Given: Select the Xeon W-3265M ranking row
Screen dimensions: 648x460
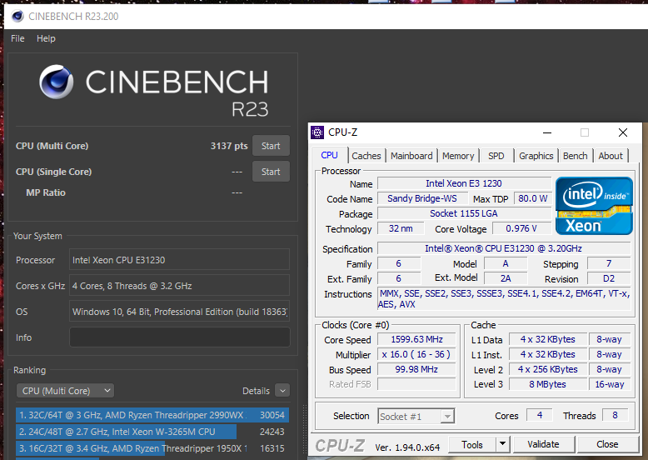Looking at the screenshot, I should pos(152,432).
